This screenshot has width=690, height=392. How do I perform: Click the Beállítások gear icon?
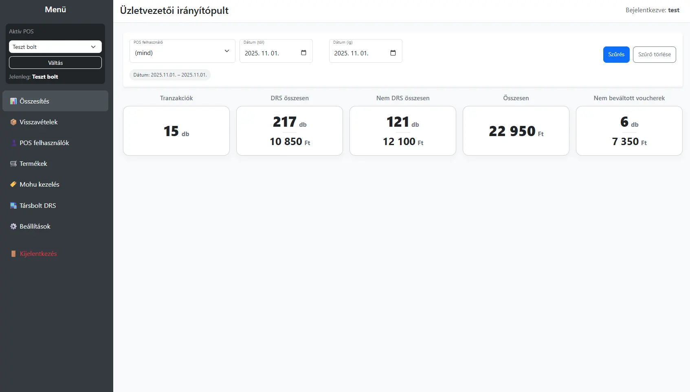(x=13, y=226)
